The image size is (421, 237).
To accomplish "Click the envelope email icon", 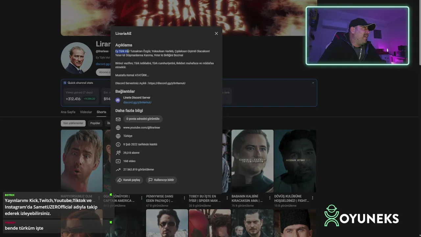I will click(x=118, y=119).
